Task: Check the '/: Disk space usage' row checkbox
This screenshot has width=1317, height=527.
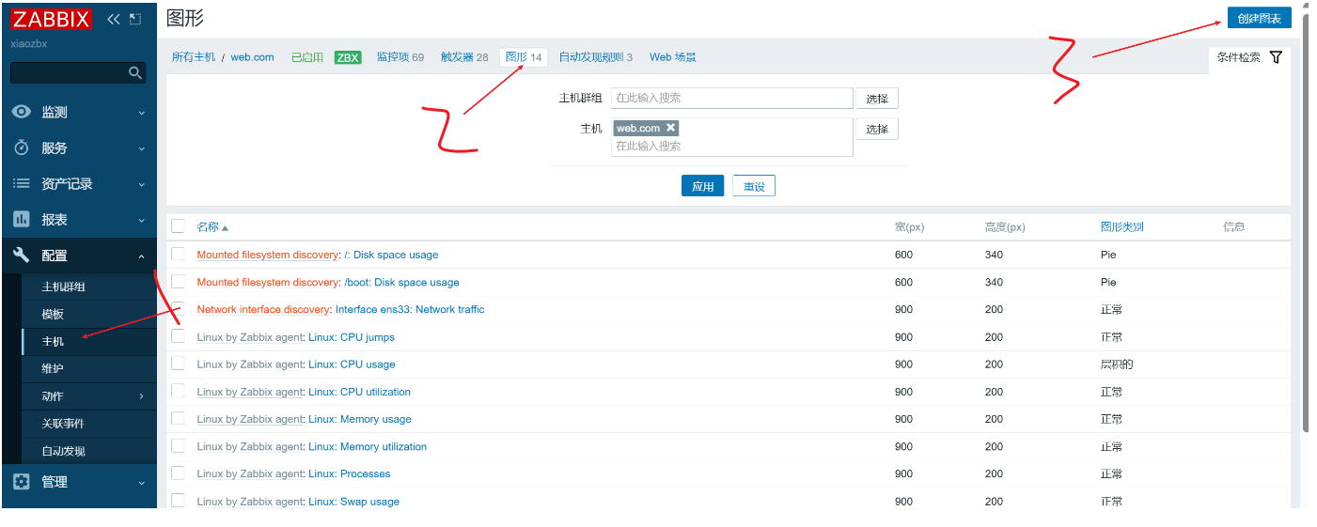Action: (x=178, y=254)
